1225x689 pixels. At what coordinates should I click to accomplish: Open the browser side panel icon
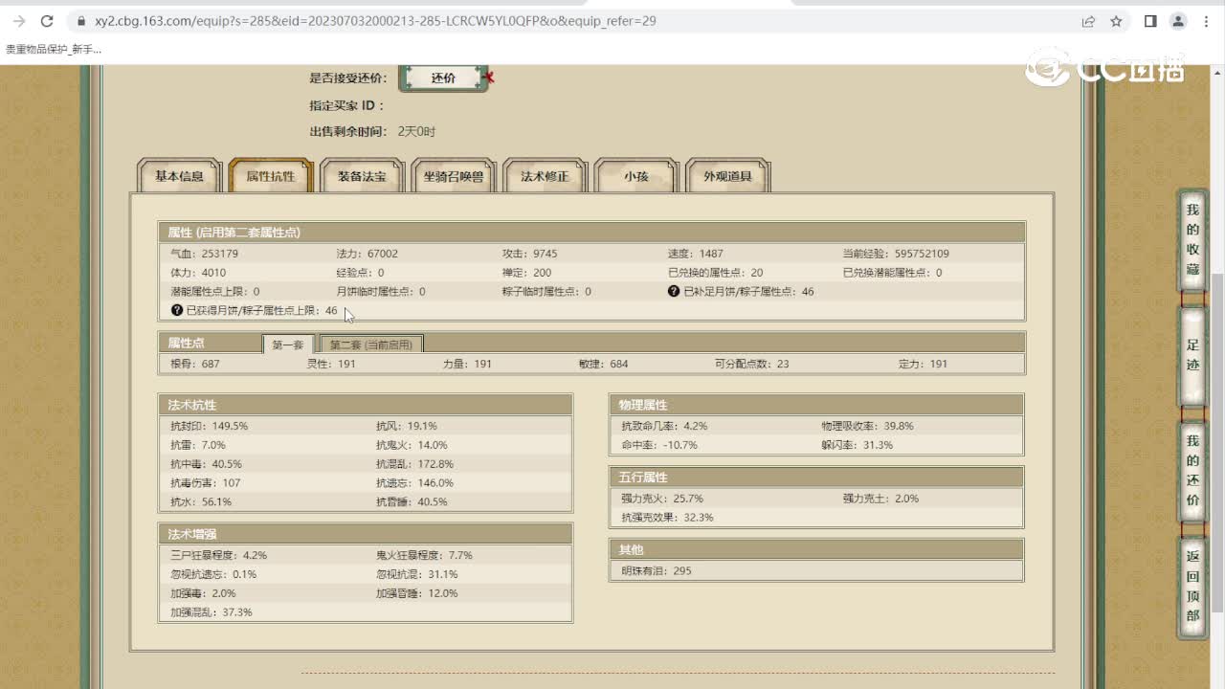click(x=1150, y=21)
